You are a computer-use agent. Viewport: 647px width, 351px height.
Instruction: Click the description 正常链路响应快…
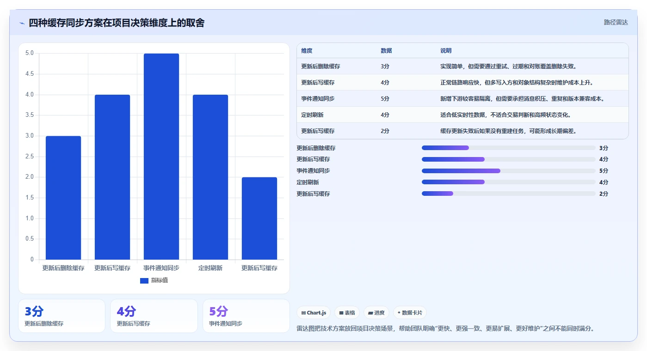point(517,83)
